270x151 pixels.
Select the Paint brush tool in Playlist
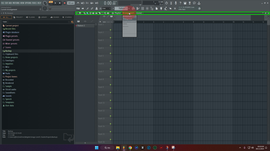[x=88, y=13]
